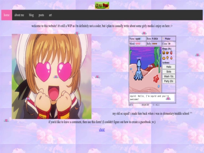Buy the orange droplet shop item
204x153 pixels.
tap(171, 58)
